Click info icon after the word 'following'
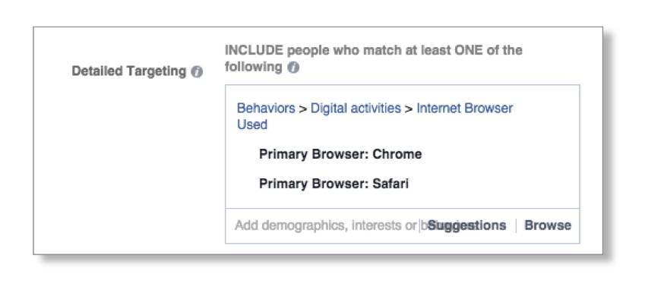645x290 pixels. [x=293, y=68]
